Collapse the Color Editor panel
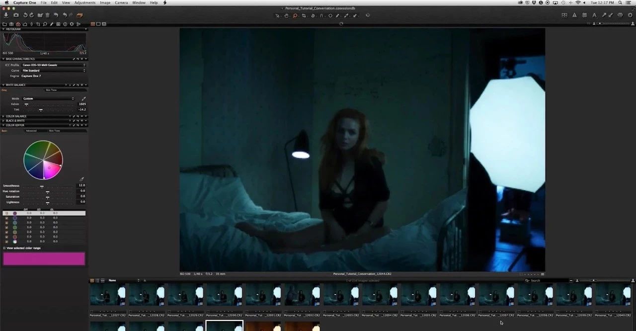The image size is (636, 331). tap(3, 125)
